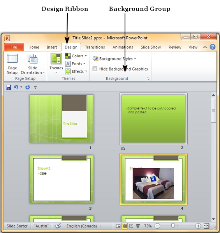The height and width of the screenshot is (233, 220).
Task: Open PowerPoint Help question mark icon
Action: 213,47
